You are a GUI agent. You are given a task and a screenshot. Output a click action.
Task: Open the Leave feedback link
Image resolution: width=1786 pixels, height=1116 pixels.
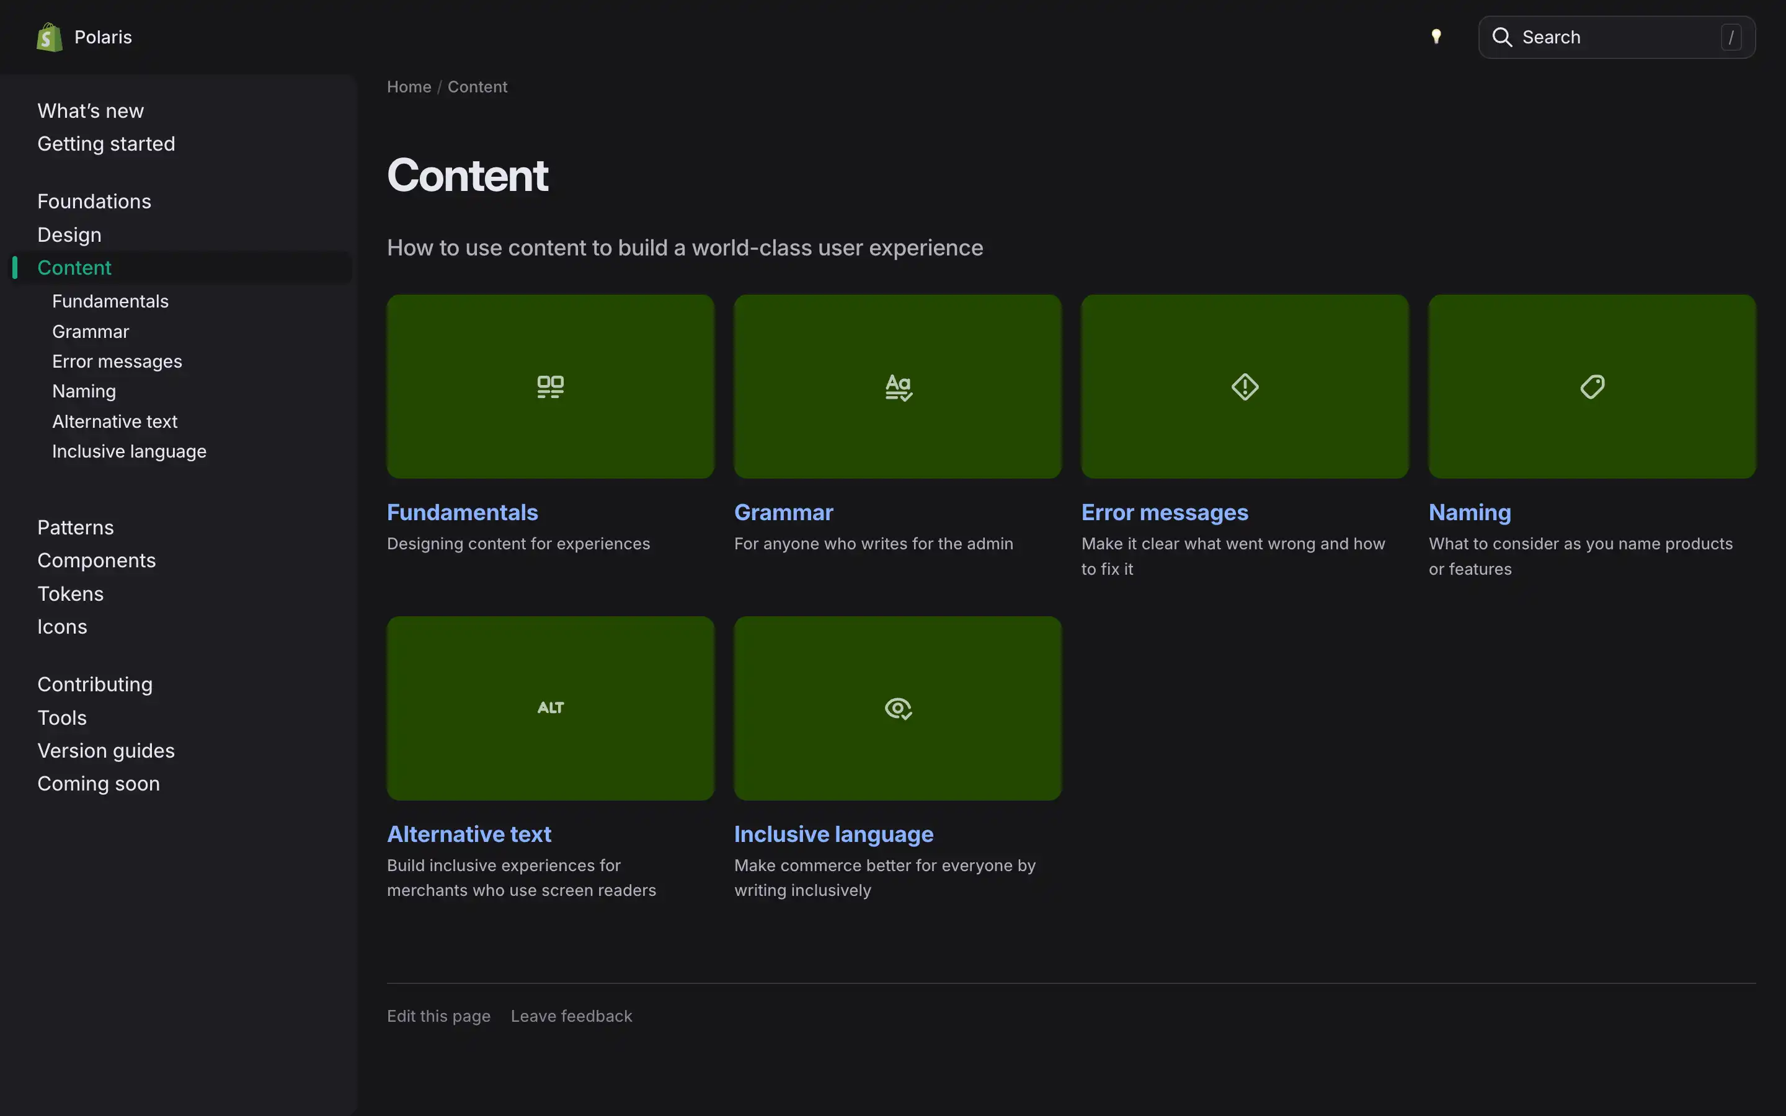pyautogui.click(x=571, y=1016)
